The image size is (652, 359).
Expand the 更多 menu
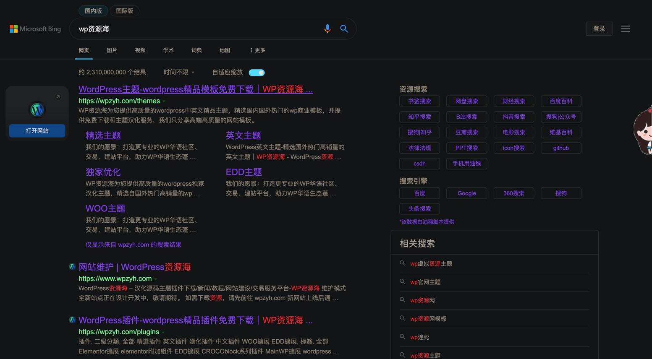pos(257,50)
